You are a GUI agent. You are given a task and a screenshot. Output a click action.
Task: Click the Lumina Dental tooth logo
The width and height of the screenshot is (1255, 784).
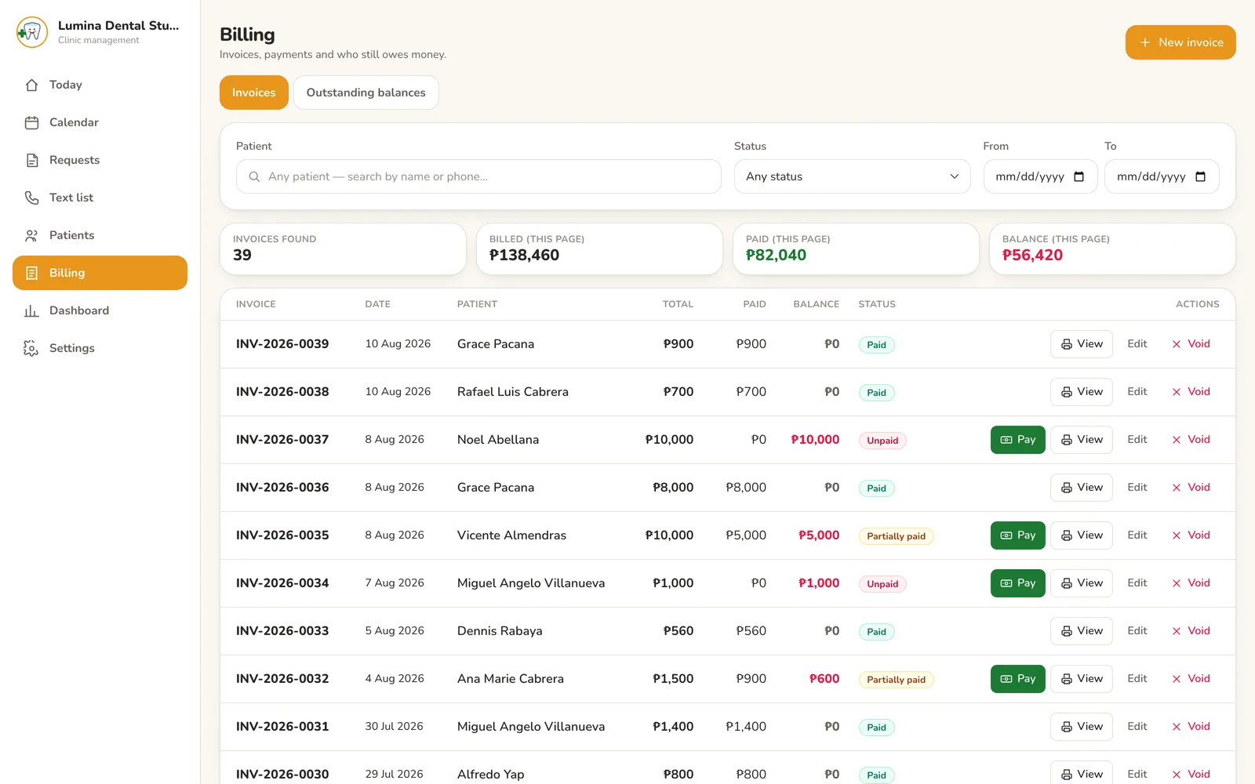[32, 32]
